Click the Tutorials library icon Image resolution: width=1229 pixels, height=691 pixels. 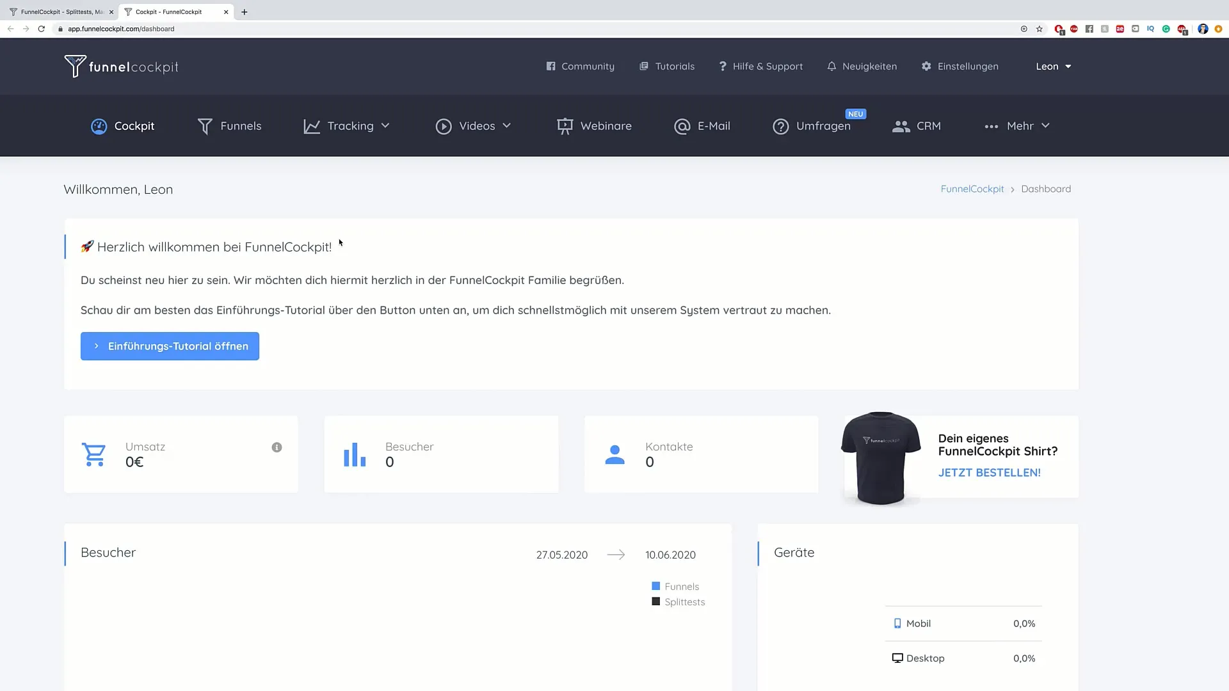coord(644,67)
